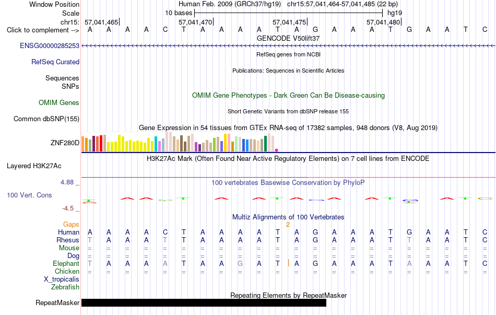Select the Zebrafish species row label
This screenshot has width=496, height=315.
[x=65, y=287]
